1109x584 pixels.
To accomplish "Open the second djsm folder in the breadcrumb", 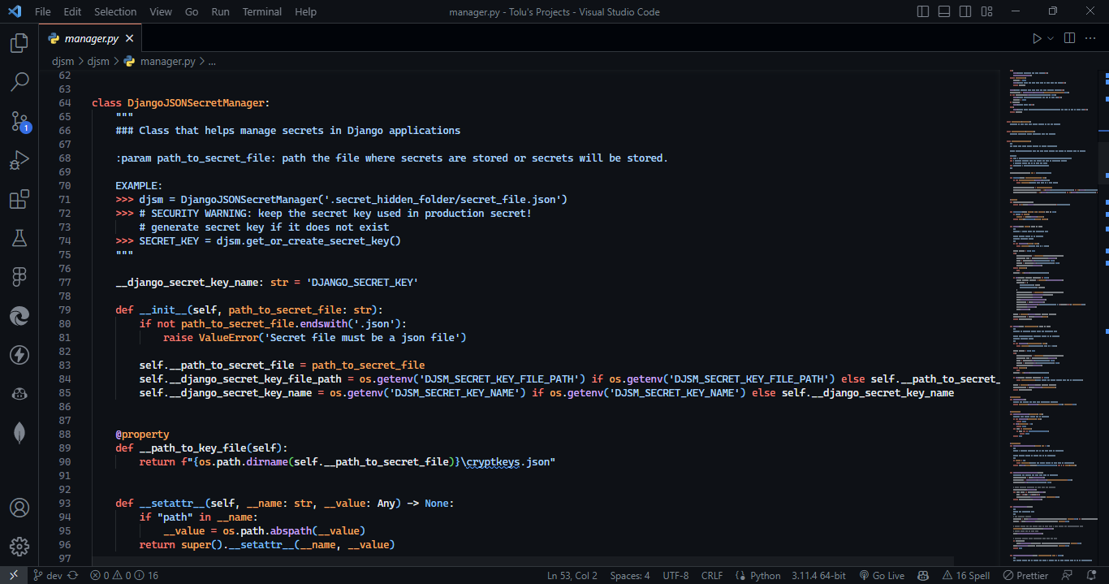I will (98, 61).
